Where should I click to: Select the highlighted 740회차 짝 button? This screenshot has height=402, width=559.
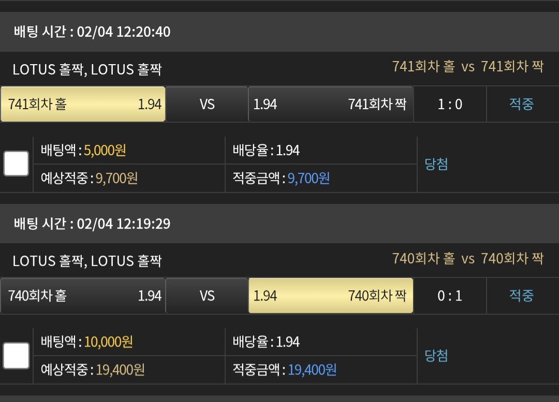(330, 296)
